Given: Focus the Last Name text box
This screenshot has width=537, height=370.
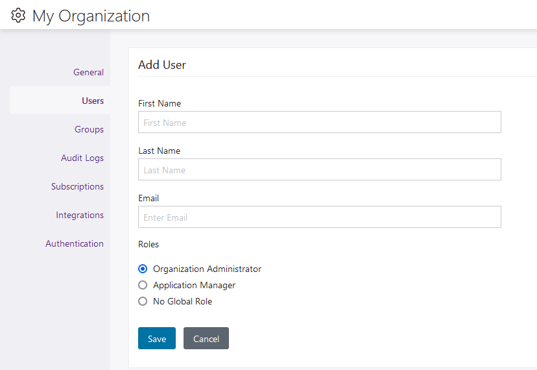Looking at the screenshot, I should click(x=319, y=169).
